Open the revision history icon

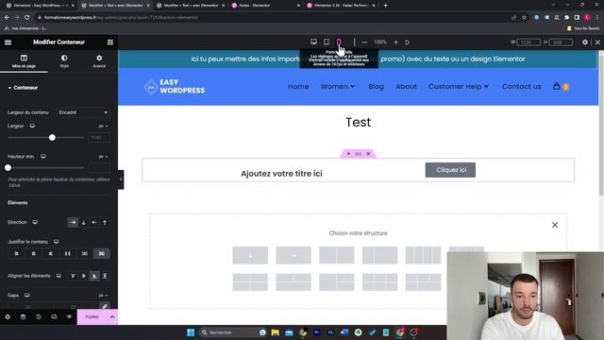[39, 317]
